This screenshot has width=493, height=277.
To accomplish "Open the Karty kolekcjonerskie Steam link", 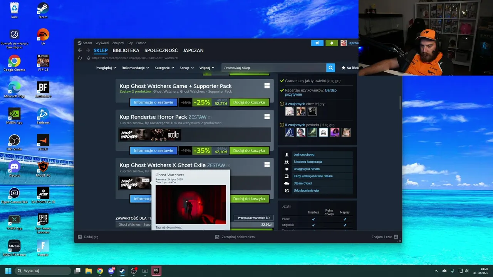I will 313,176.
